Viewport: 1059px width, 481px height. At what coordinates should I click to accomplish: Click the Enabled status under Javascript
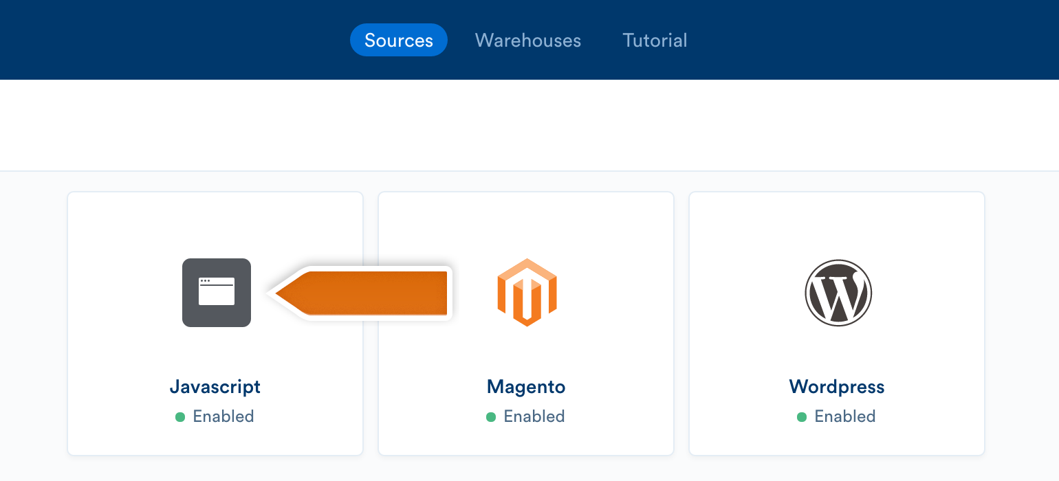[223, 416]
